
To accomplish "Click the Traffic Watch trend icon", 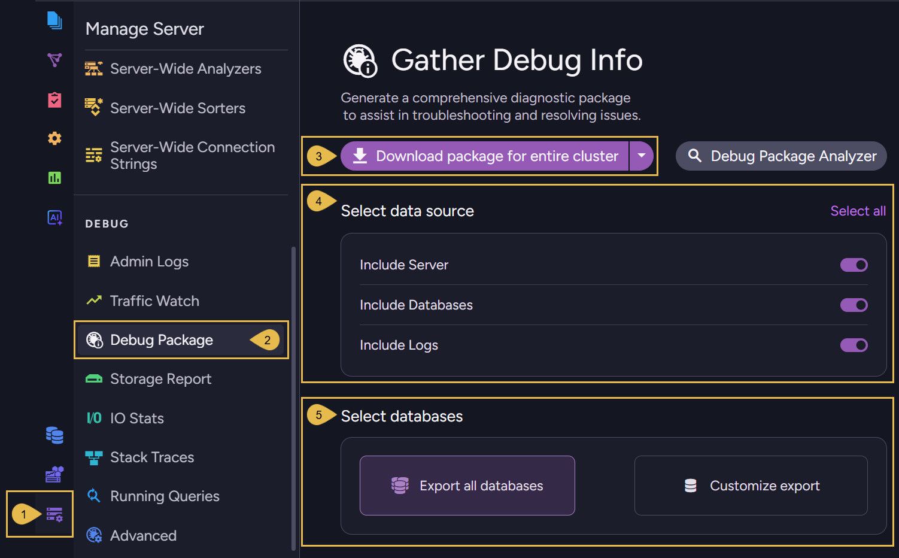I will point(94,301).
